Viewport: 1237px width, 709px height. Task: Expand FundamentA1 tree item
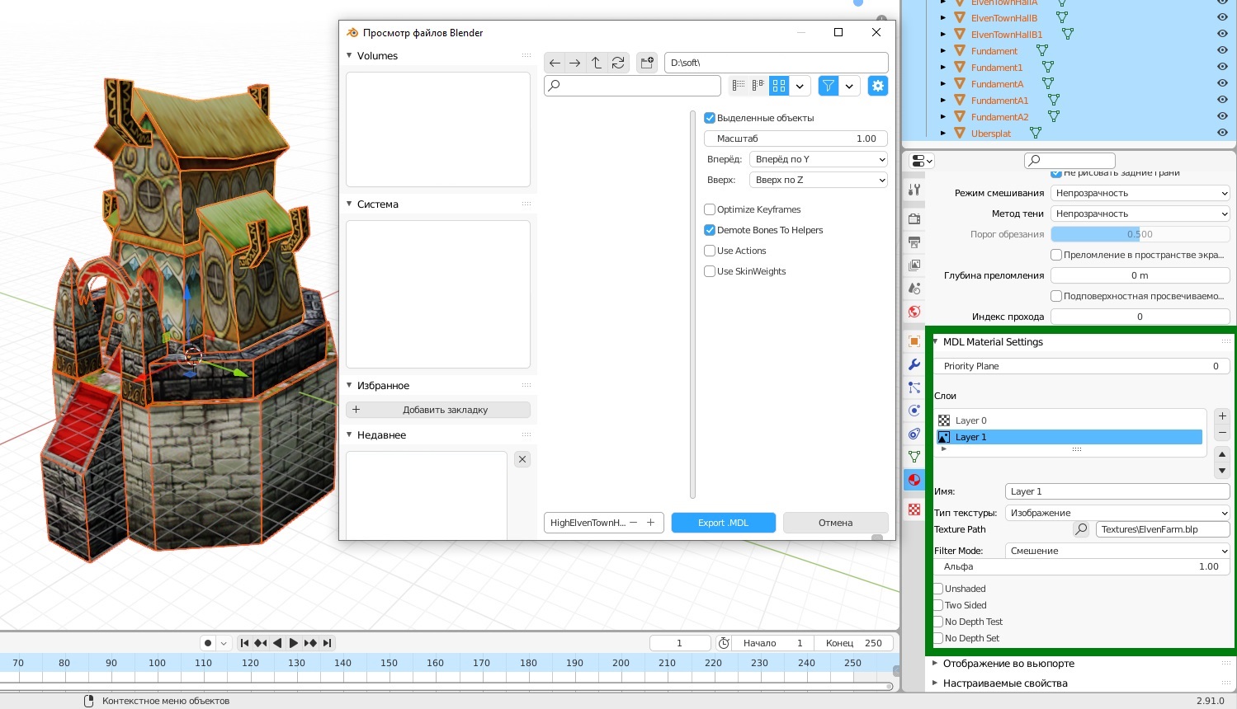click(x=943, y=101)
